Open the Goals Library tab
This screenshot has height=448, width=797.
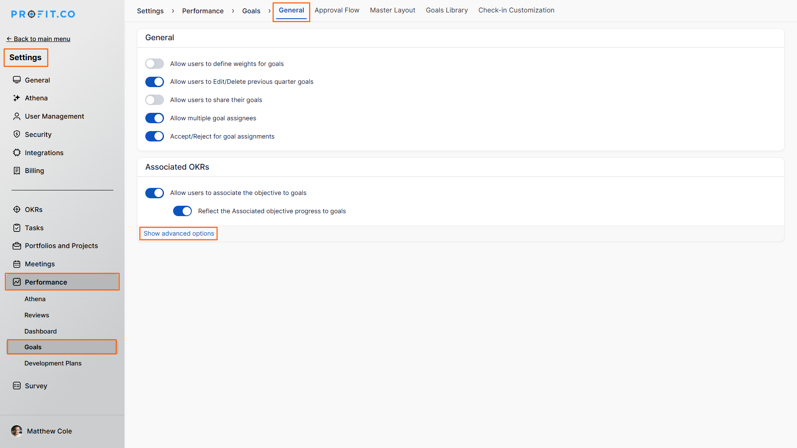pos(447,10)
